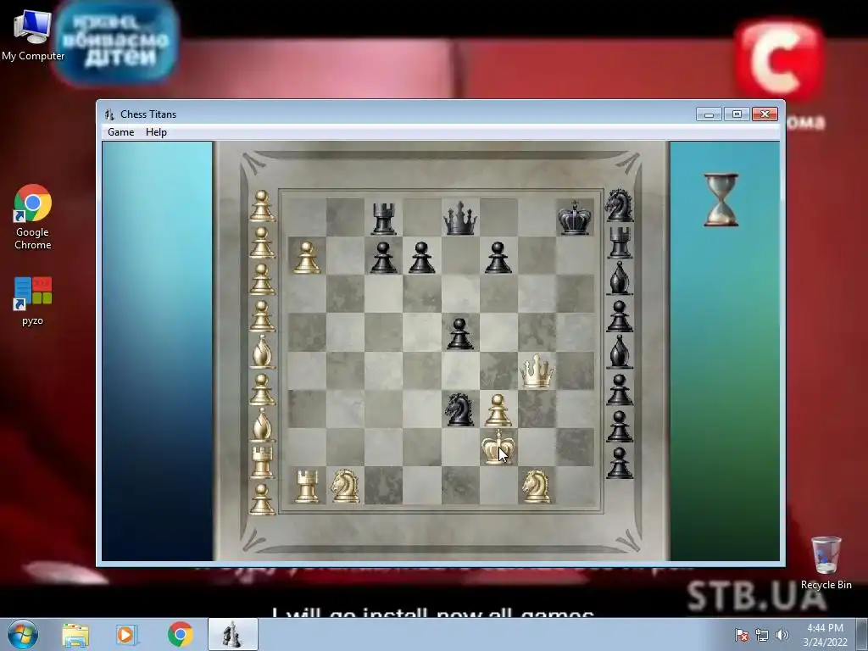Viewport: 868px width, 651px height.
Task: Open the Windows Start menu
Action: coord(22,634)
